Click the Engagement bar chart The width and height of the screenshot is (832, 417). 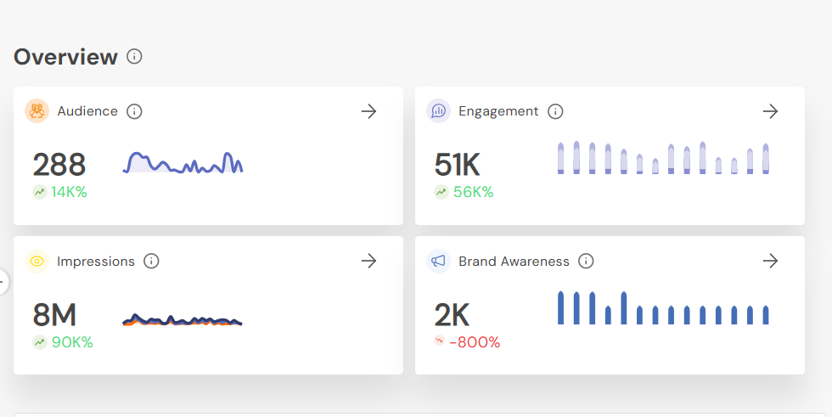click(662, 159)
